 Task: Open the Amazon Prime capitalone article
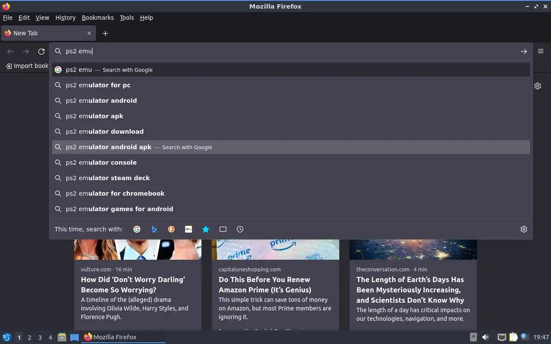click(x=265, y=285)
